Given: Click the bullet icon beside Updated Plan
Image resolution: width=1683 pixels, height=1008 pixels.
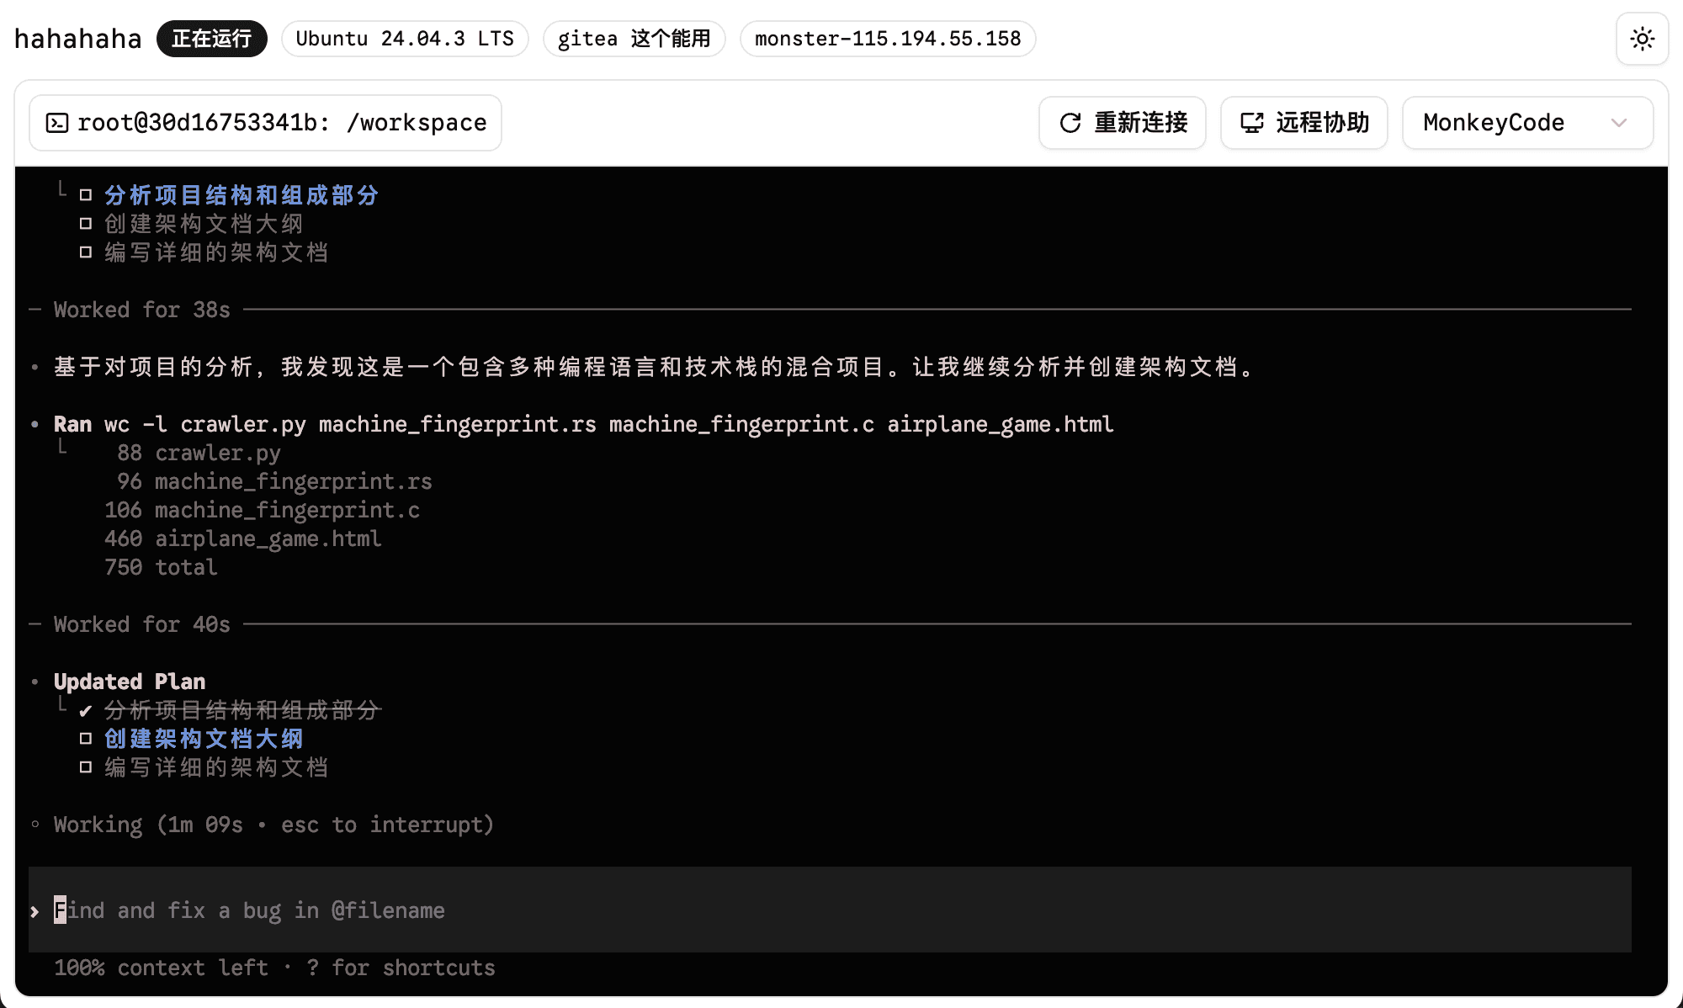Looking at the screenshot, I should pyautogui.click(x=35, y=682).
